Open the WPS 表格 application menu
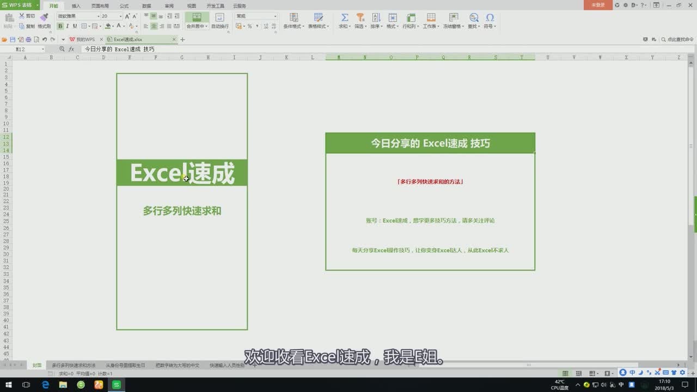697x392 pixels. tap(20, 5)
